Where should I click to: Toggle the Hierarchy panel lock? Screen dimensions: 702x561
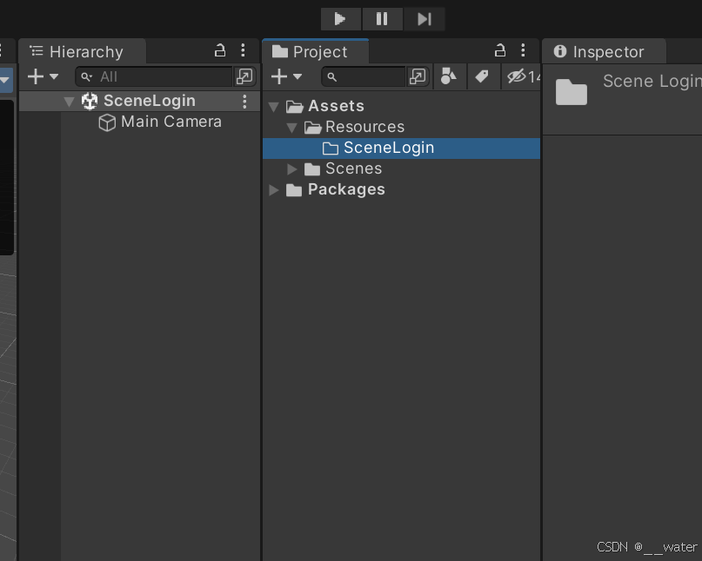[220, 50]
